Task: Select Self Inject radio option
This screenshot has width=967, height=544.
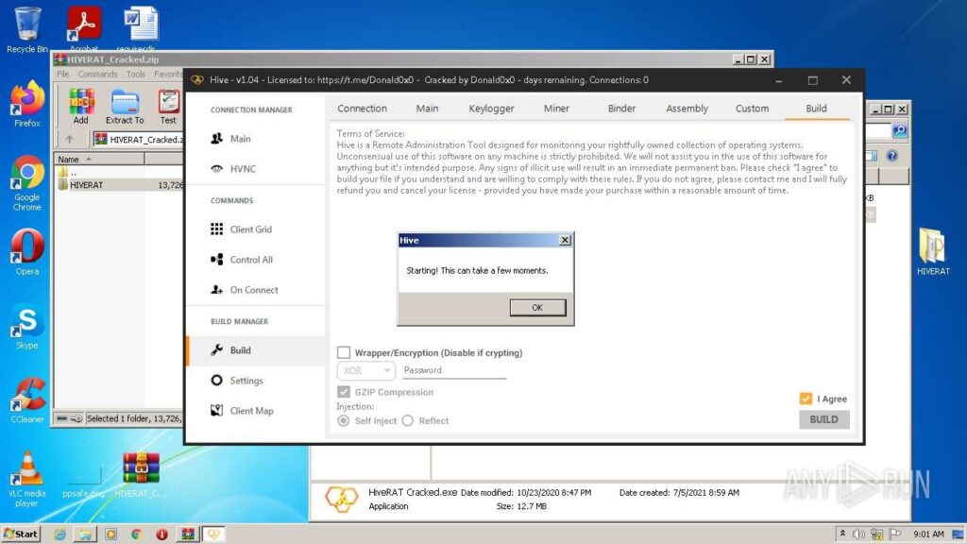Action: pos(344,420)
